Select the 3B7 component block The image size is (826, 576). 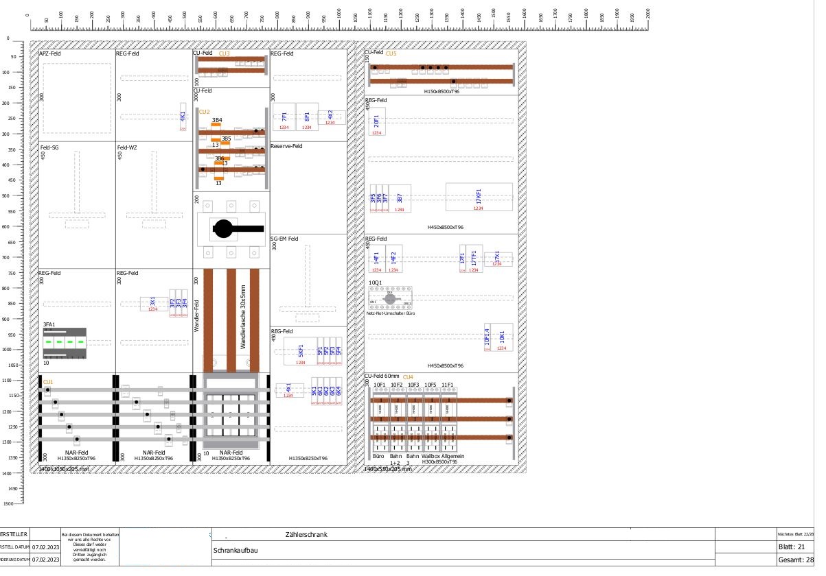pos(399,198)
